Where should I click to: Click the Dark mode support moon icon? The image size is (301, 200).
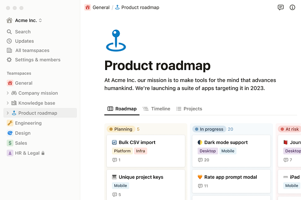point(200,142)
